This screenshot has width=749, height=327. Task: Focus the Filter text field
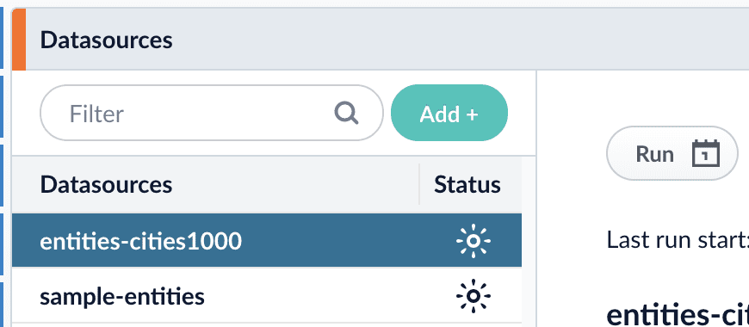point(212,113)
